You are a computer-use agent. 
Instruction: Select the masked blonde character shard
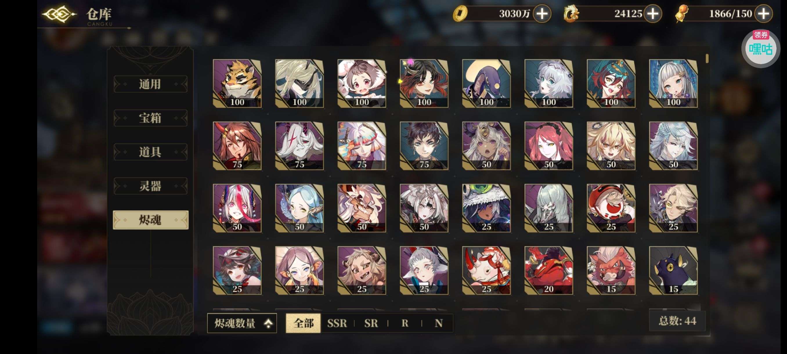[x=299, y=83]
